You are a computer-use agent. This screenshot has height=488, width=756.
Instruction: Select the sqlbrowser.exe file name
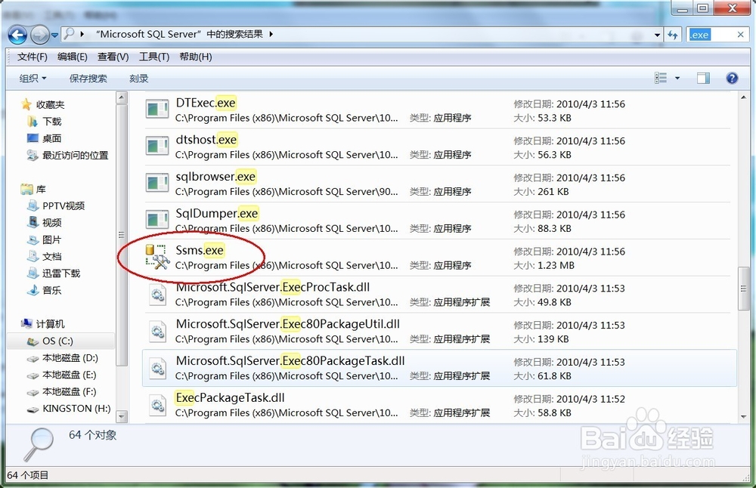click(x=215, y=176)
